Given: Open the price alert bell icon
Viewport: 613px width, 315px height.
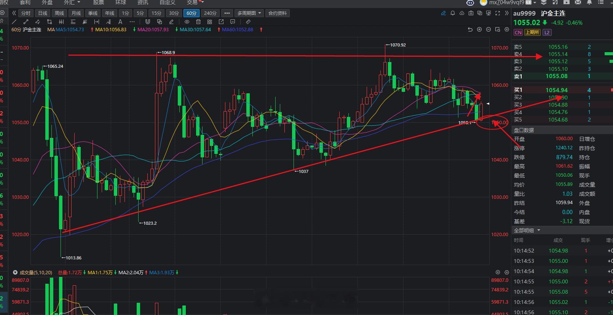Looking at the screenshot, I should 453,13.
